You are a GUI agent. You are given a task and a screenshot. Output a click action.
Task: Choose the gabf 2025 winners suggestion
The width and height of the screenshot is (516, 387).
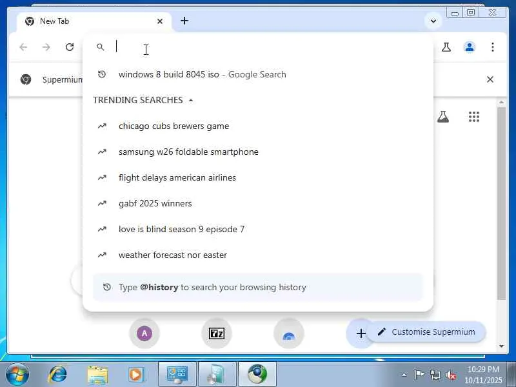pos(257,203)
